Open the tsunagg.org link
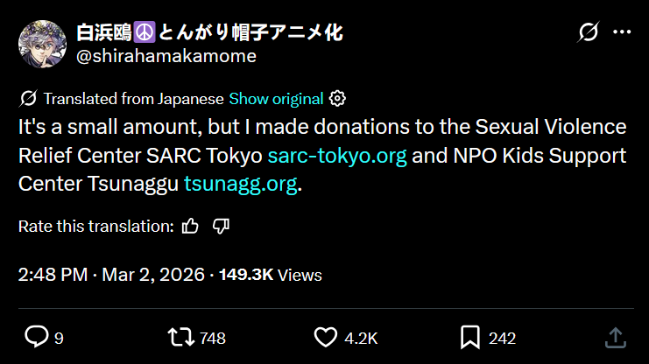The height and width of the screenshot is (364, 649). click(240, 185)
